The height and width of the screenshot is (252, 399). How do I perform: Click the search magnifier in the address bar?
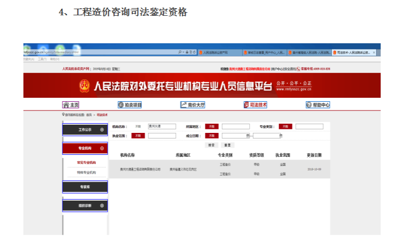coord(180,52)
